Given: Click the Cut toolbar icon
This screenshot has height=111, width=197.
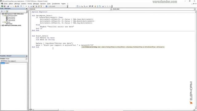Looking at the screenshot, I should [11, 6].
